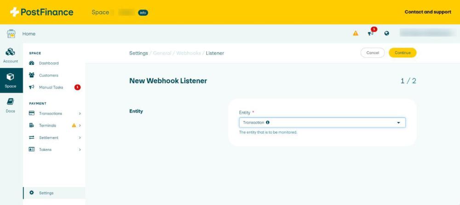Viewport: 460px width, 205px height.
Task: Open Terminals menu item
Action: click(x=47, y=126)
